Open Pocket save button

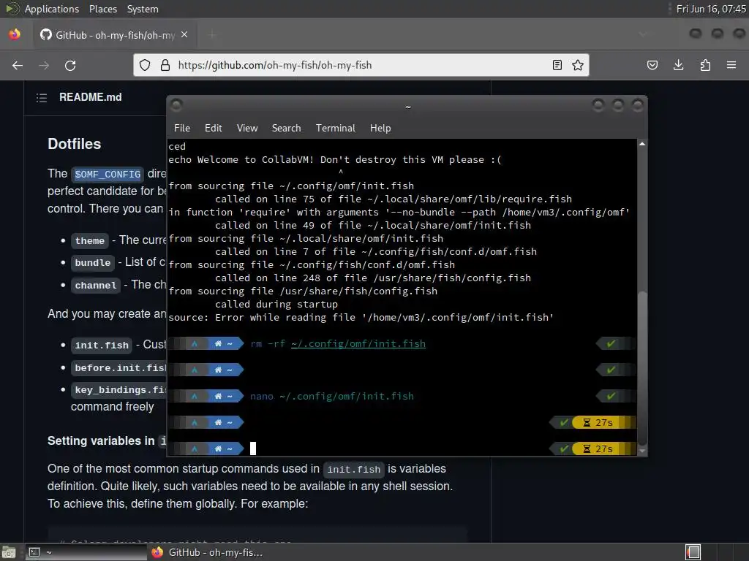(x=652, y=65)
